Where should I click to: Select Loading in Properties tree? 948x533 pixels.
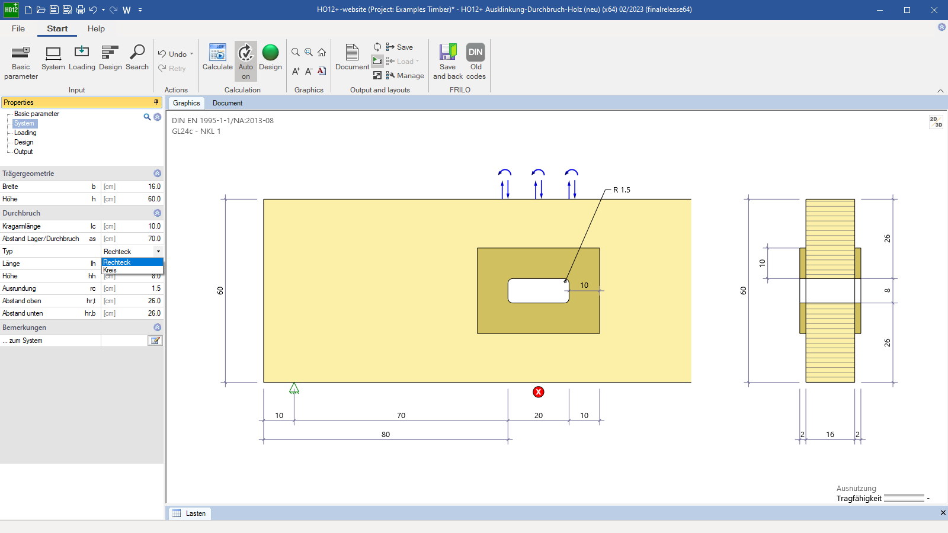coord(25,133)
